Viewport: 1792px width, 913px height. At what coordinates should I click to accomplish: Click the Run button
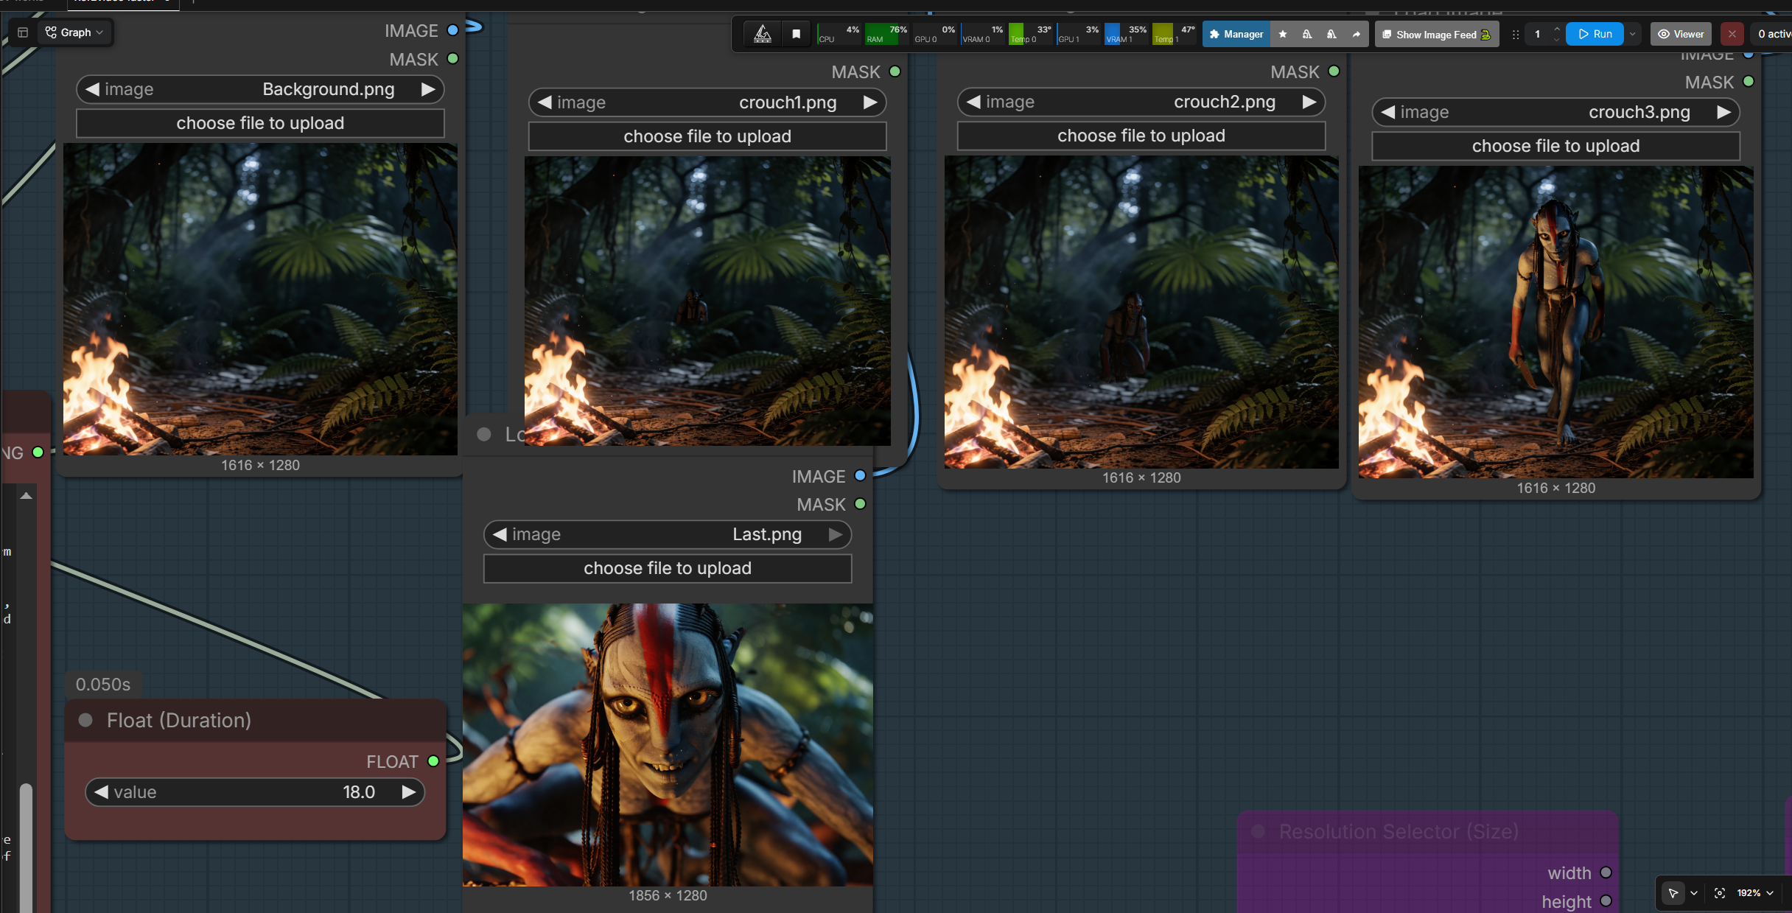coord(1595,34)
